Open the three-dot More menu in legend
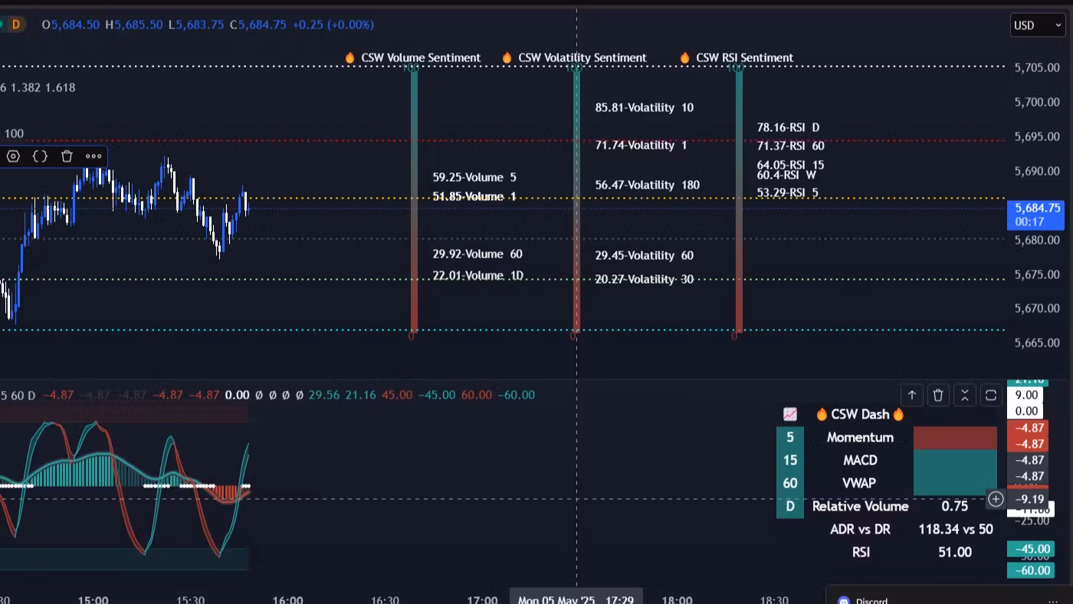The image size is (1073, 604). 94,156
